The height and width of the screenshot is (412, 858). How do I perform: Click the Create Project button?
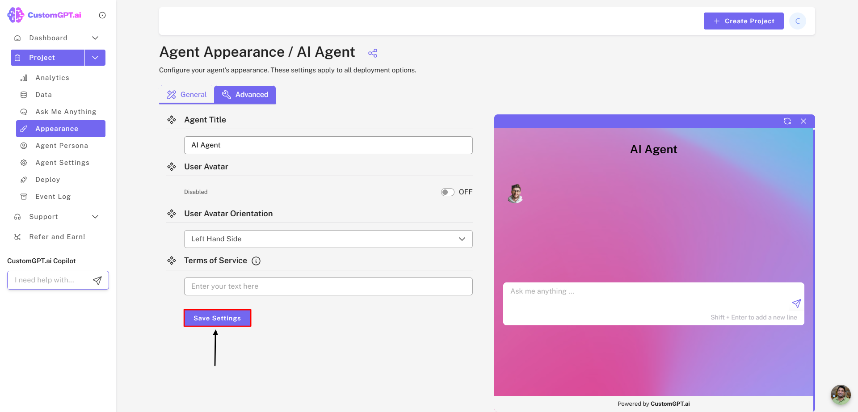pos(744,21)
